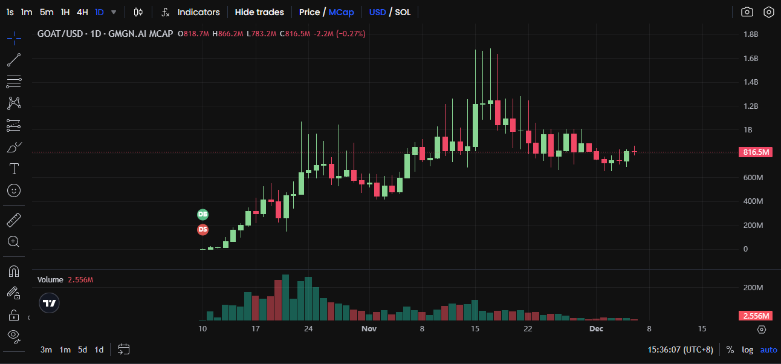The height and width of the screenshot is (364, 781).
Task: Open the Indicators list
Action: coord(191,12)
